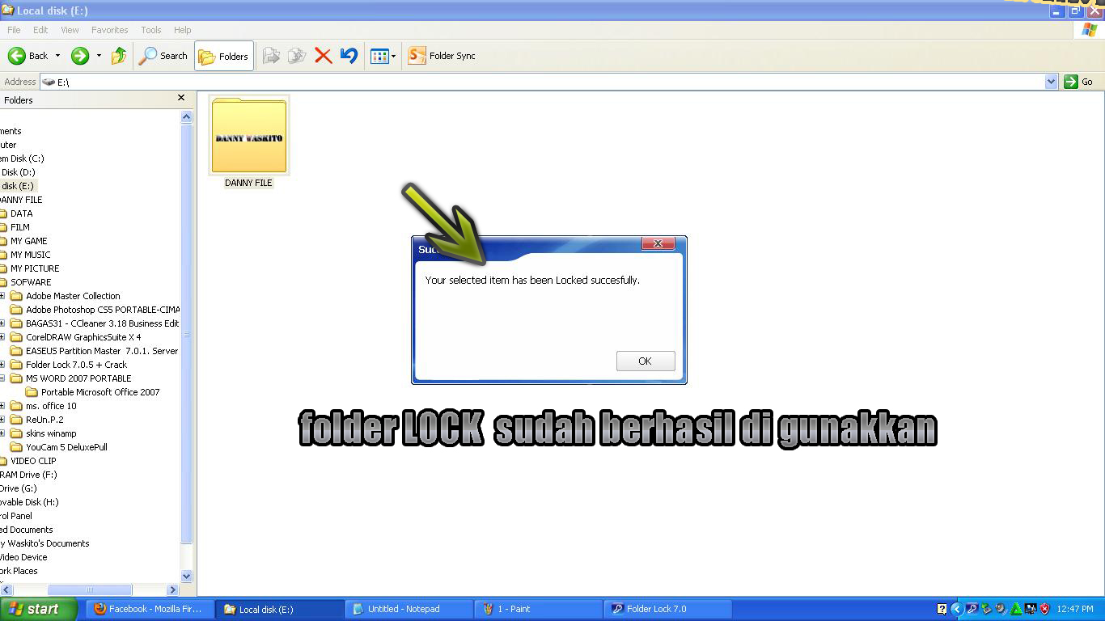Click the Safely Remove Hardware tray icon

[x=986, y=609]
